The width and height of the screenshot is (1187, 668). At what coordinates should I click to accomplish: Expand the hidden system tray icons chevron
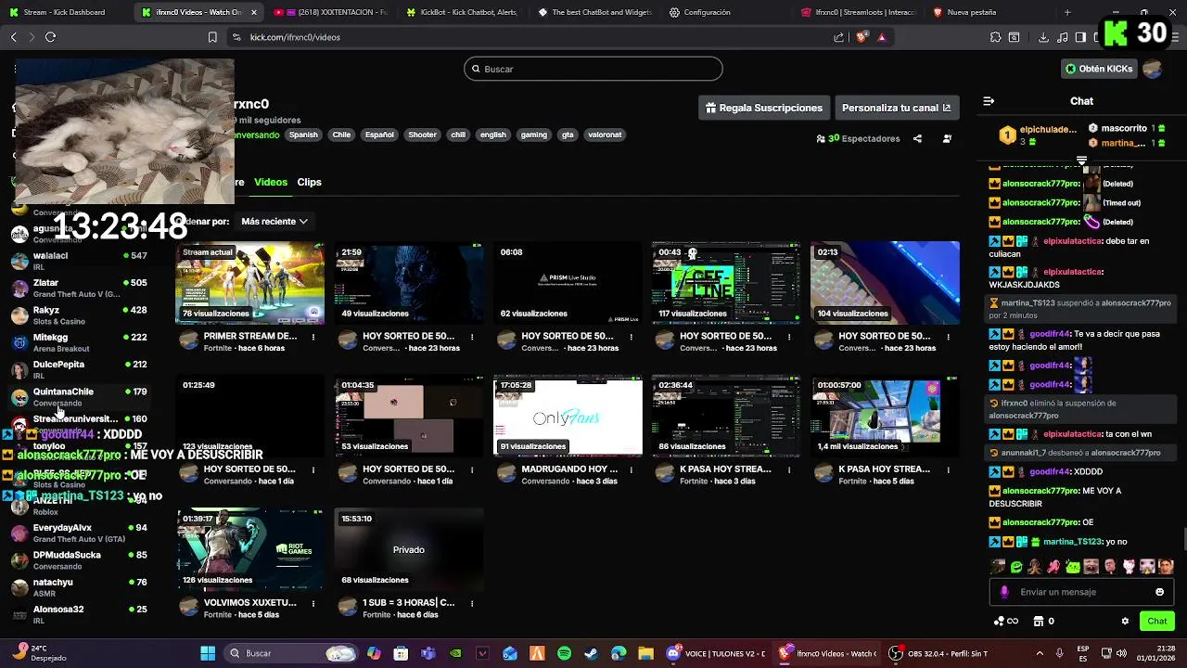[x=1039, y=653]
